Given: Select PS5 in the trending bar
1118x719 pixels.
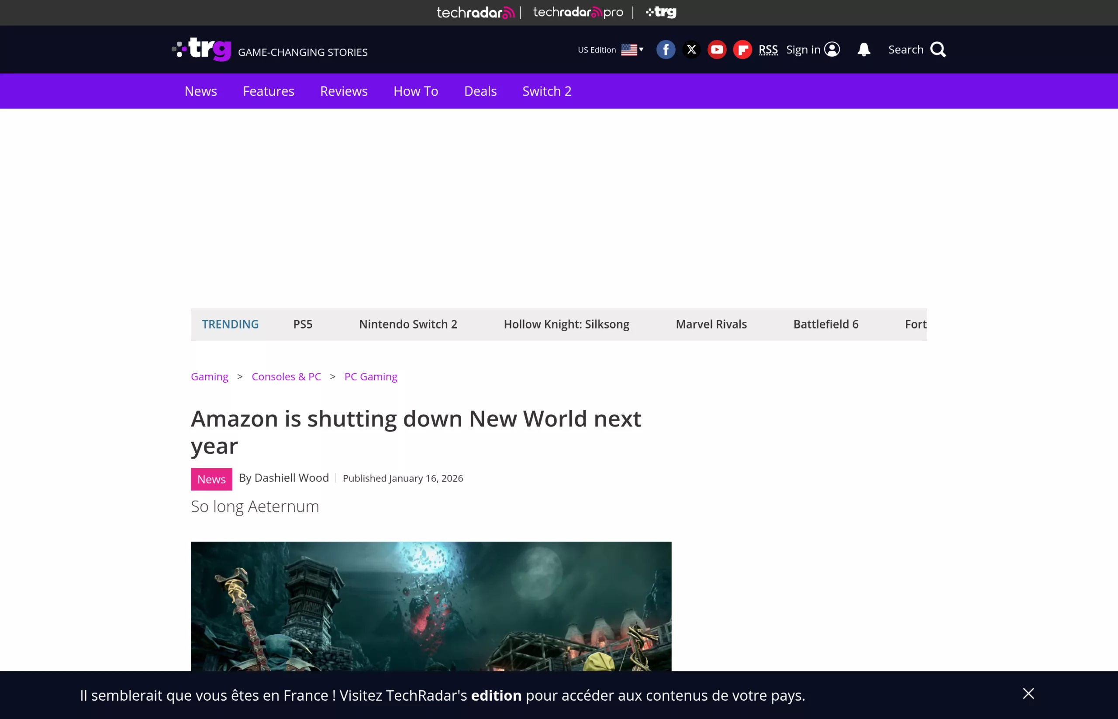Looking at the screenshot, I should point(303,325).
